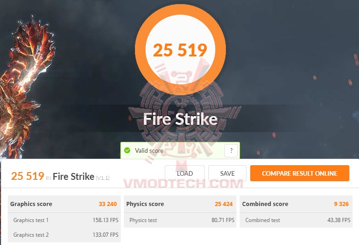Select the Physics test row
The width and height of the screenshot is (359, 245).
point(180,220)
